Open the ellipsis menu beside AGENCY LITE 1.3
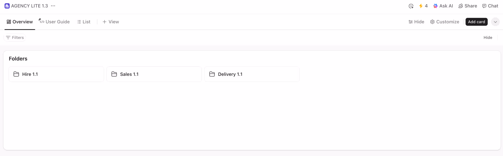This screenshot has width=503, height=156. click(53, 6)
